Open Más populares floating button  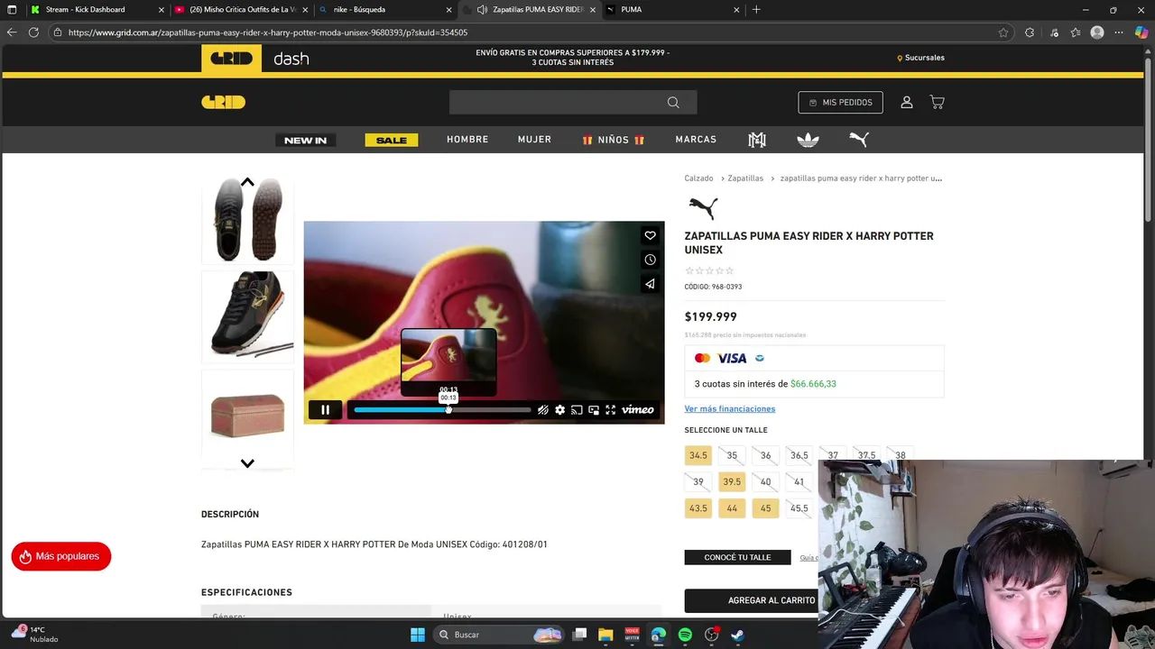(61, 557)
